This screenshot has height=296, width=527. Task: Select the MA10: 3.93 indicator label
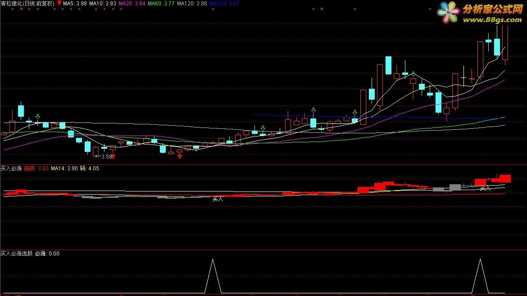(103, 3)
